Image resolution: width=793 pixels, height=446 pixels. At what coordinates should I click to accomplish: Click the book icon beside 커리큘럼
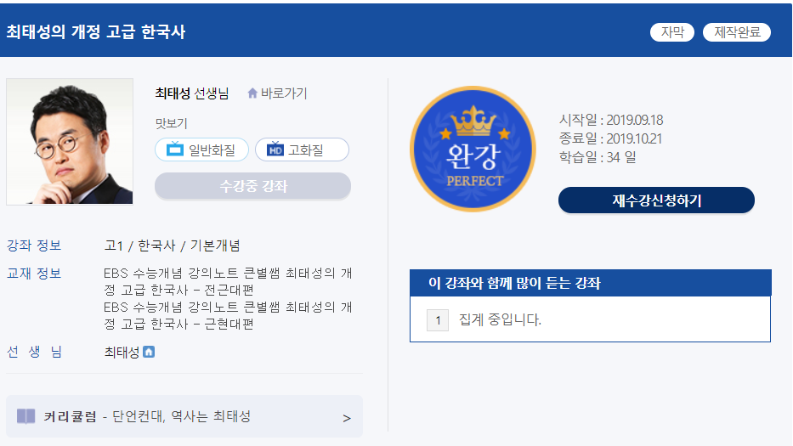pos(25,416)
